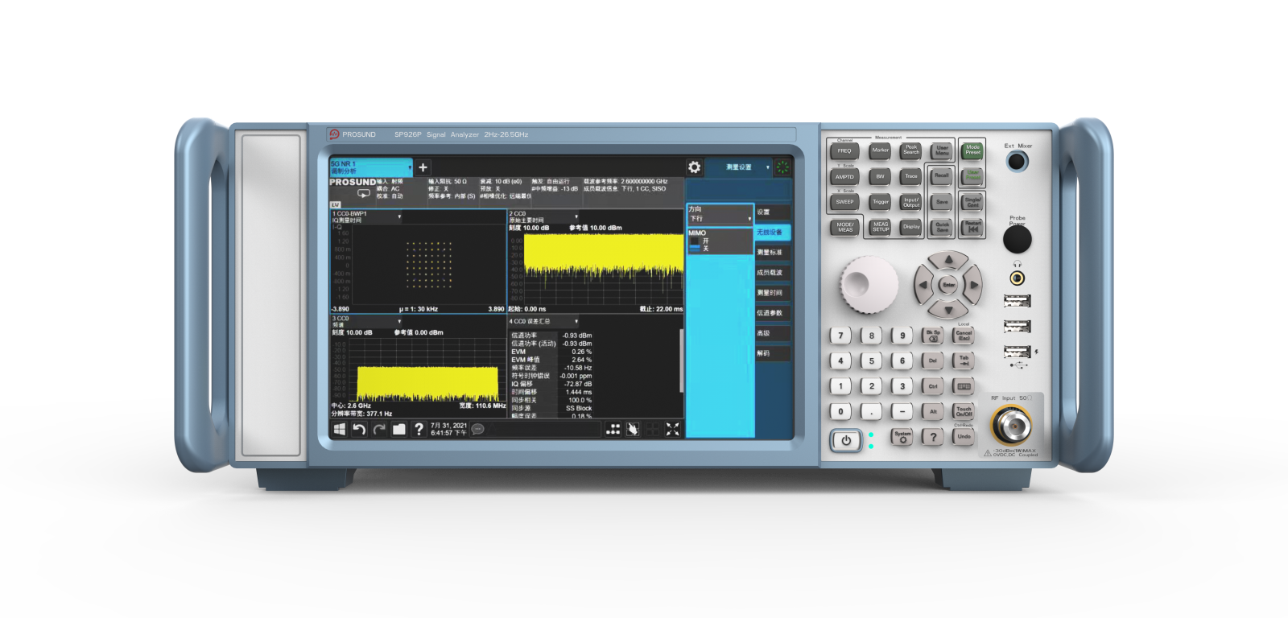The height and width of the screenshot is (618, 1288).
Task: Expand the 5G NR 1 channel dropdown
Action: click(x=410, y=167)
